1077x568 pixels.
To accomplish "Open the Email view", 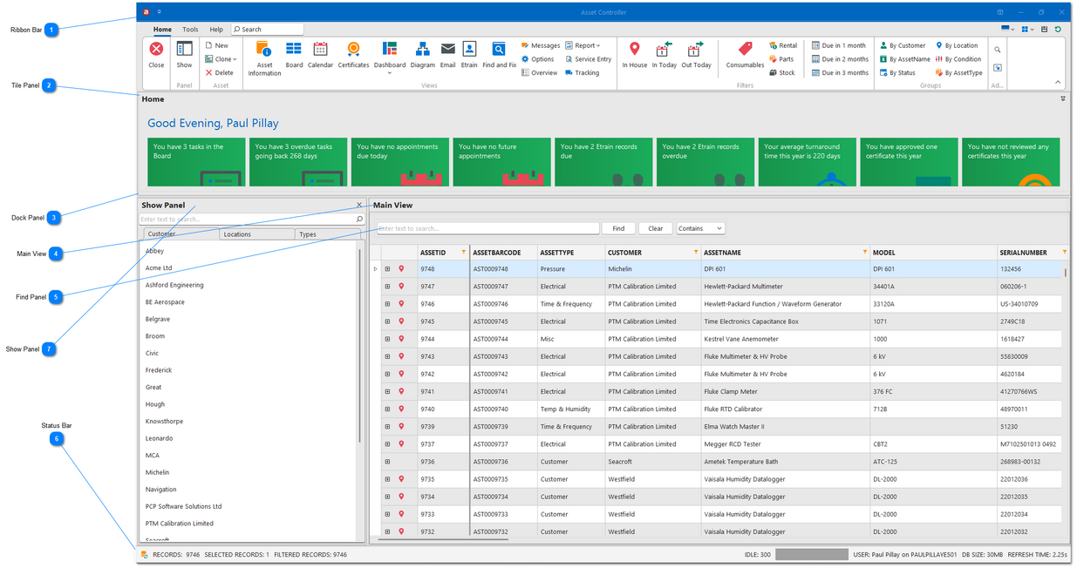I will [x=447, y=55].
